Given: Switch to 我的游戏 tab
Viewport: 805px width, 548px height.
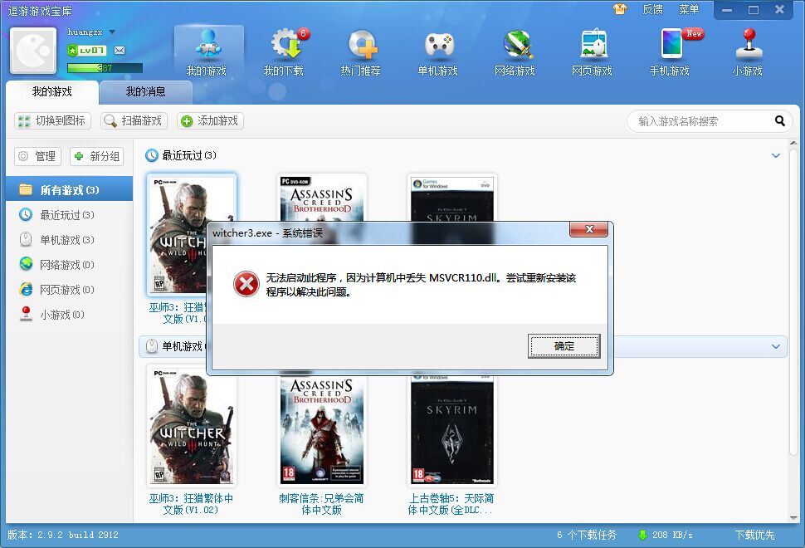Looking at the screenshot, I should (51, 92).
